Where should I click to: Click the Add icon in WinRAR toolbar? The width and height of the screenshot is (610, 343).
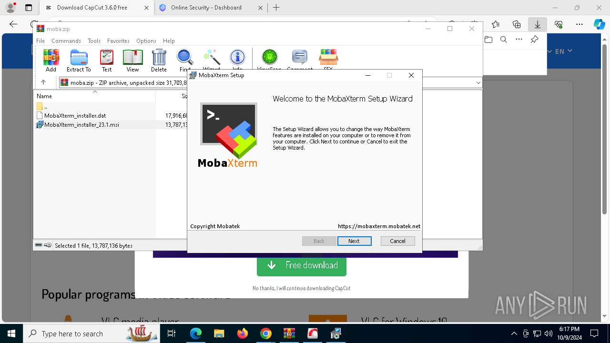tap(51, 61)
